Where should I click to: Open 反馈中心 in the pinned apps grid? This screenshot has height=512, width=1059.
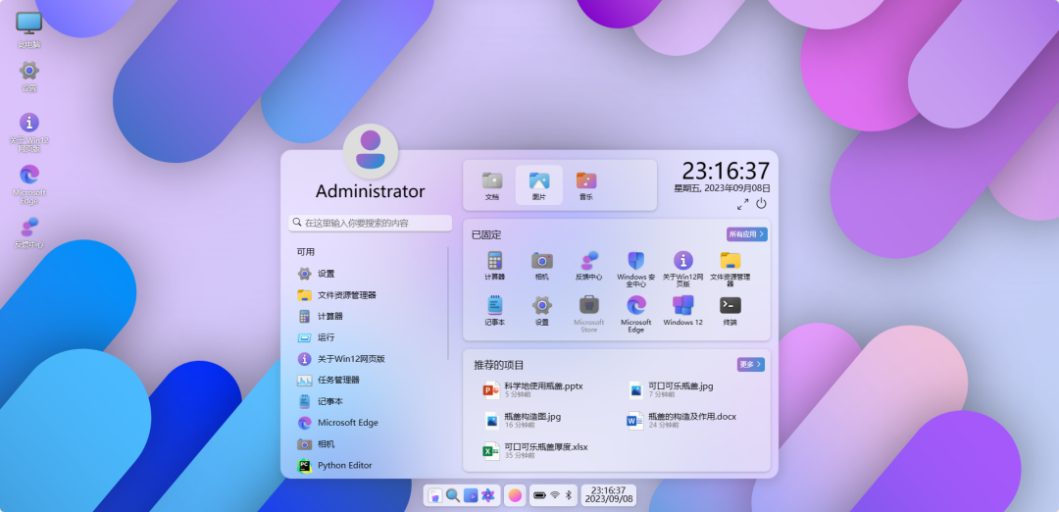tap(589, 266)
